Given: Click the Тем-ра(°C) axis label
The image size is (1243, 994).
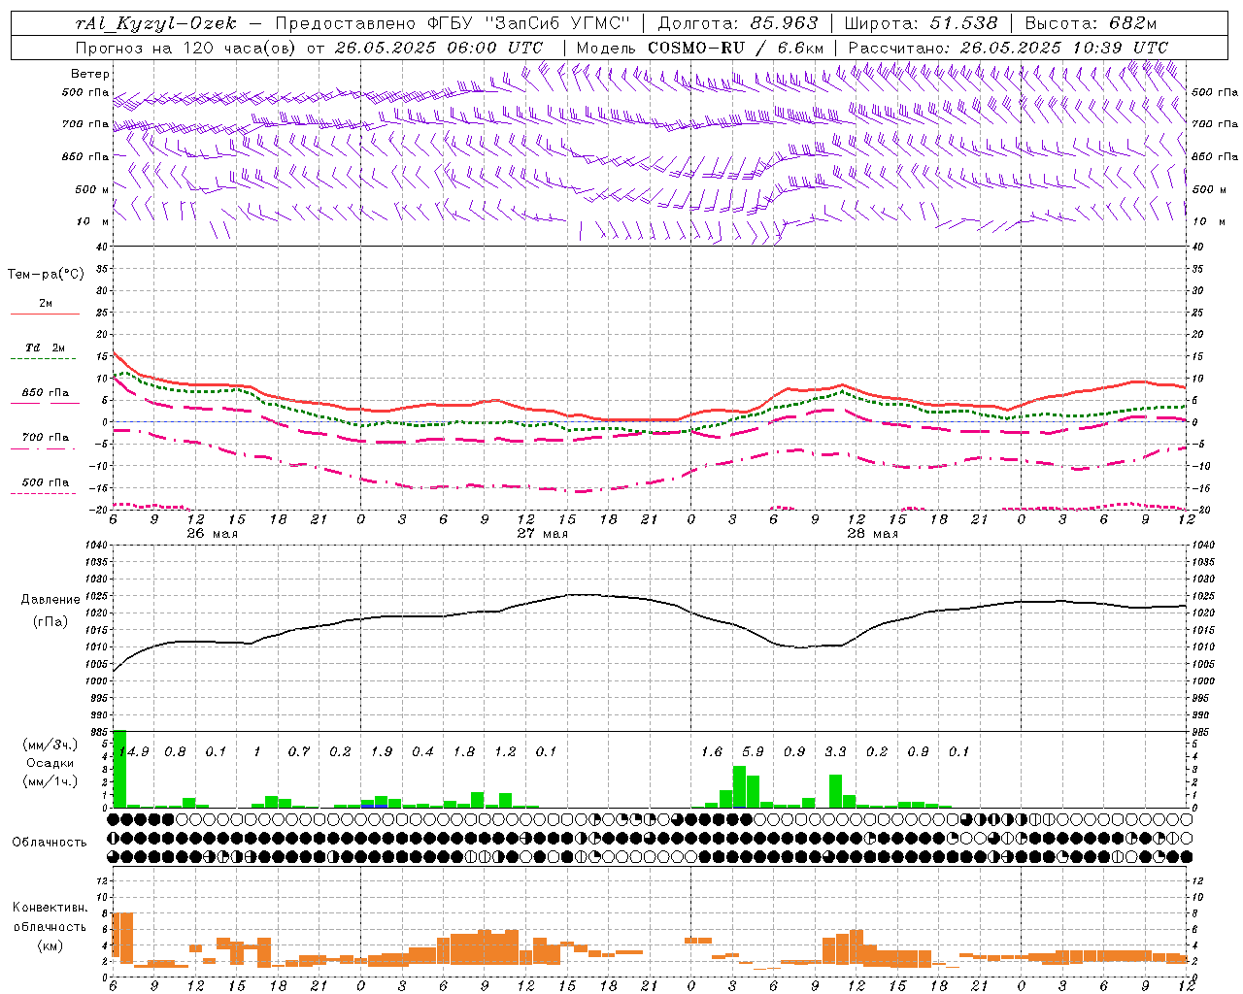Looking at the screenshot, I should pyautogui.click(x=46, y=275).
